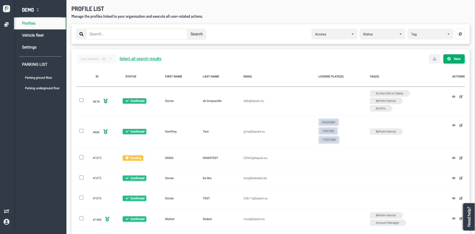475x234 pixels.
Task: Click last name DEMOTEST
Action: pos(210,158)
